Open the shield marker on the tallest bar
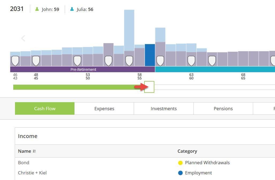Viewport: 275px width, 180px height. 129,61
